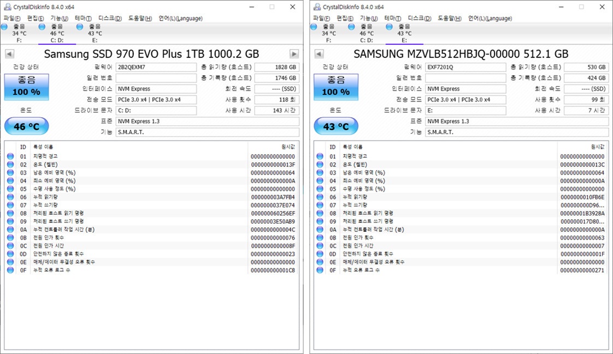Select 누적 읽기량 row in left window
Screen dimensions: 613x354
click(x=152, y=197)
